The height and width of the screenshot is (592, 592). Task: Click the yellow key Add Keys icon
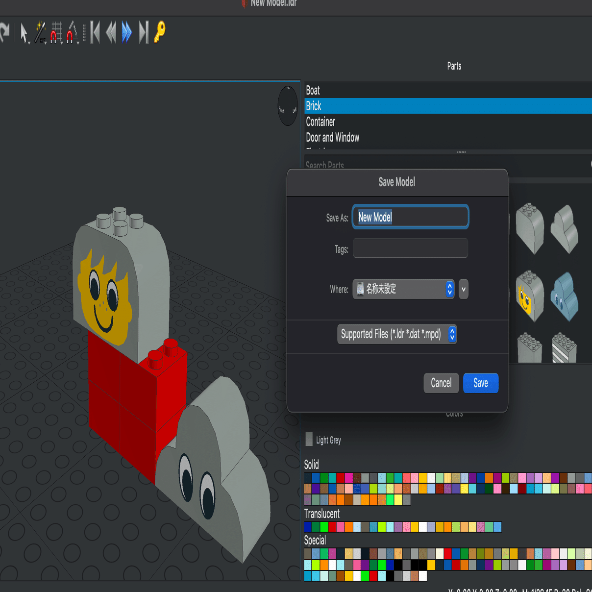point(160,32)
